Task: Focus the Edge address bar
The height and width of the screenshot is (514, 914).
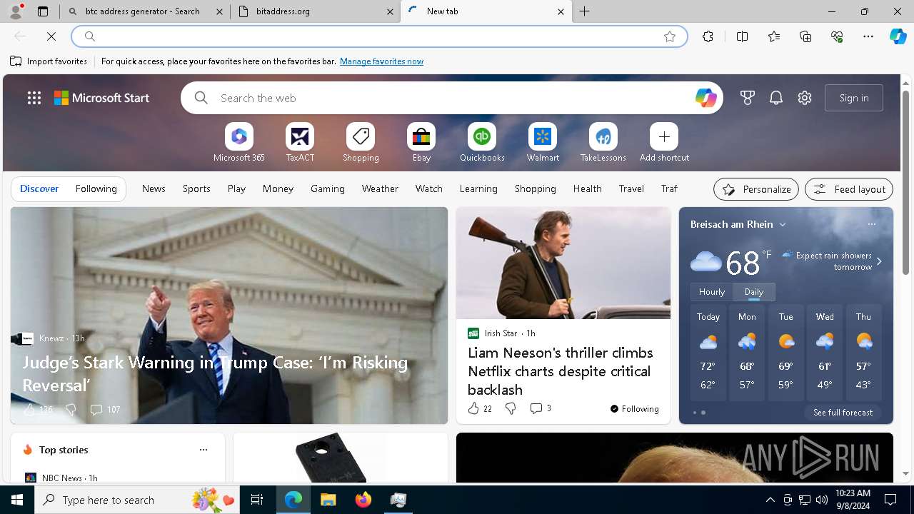Action: [x=378, y=36]
